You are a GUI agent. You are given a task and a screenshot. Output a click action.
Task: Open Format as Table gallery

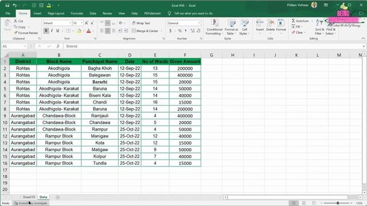[231, 27]
